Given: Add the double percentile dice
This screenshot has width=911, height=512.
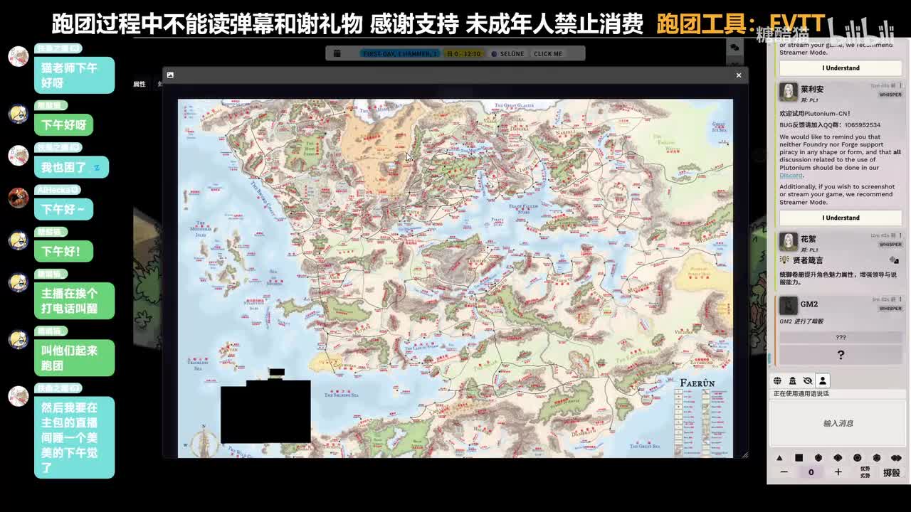Looking at the screenshot, I should pyautogui.click(x=896, y=458).
